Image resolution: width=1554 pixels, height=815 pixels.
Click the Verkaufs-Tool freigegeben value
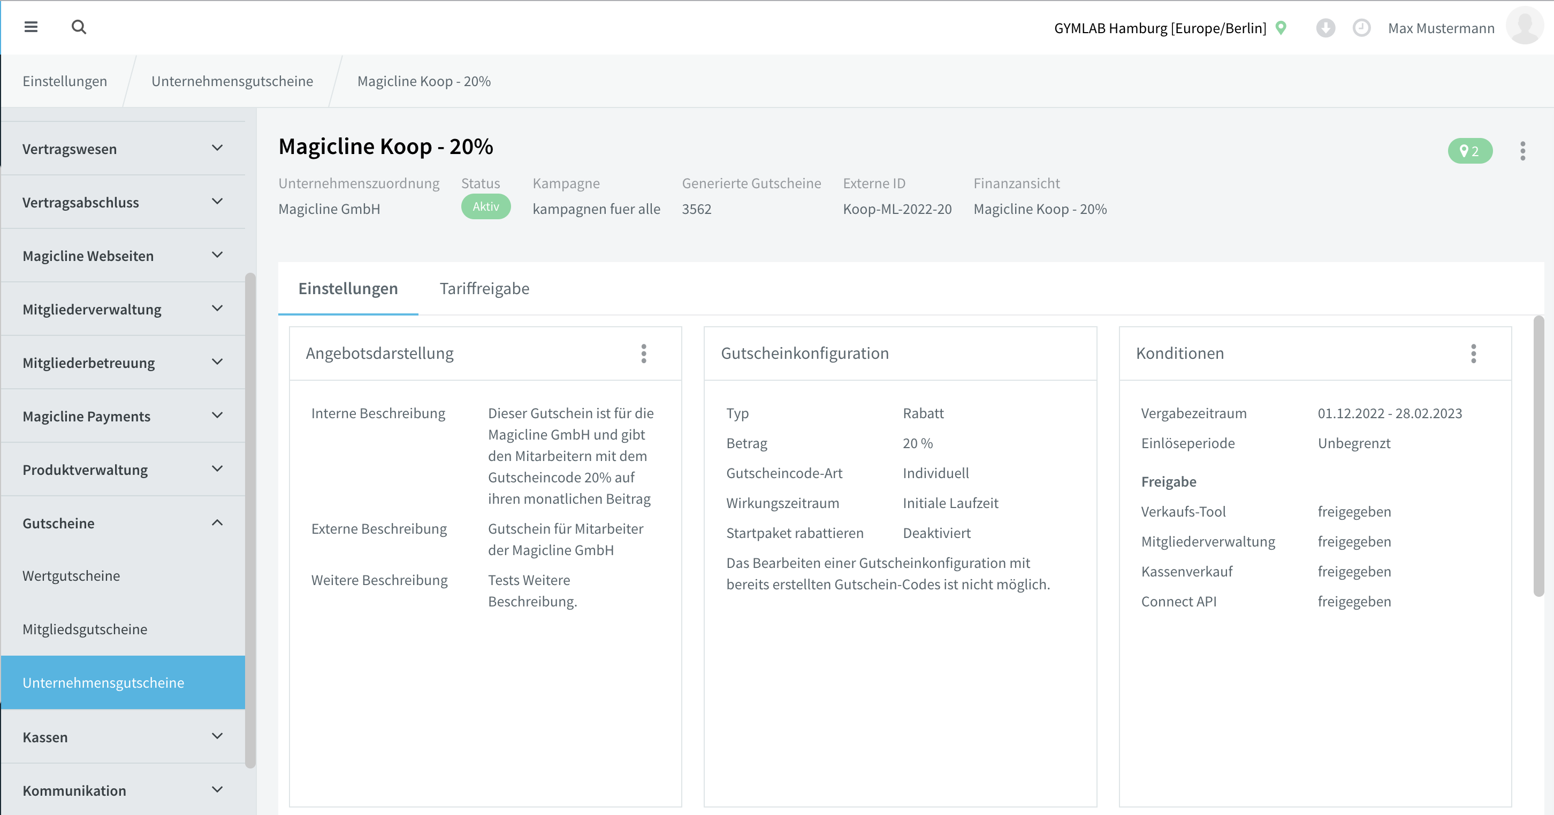coord(1354,511)
